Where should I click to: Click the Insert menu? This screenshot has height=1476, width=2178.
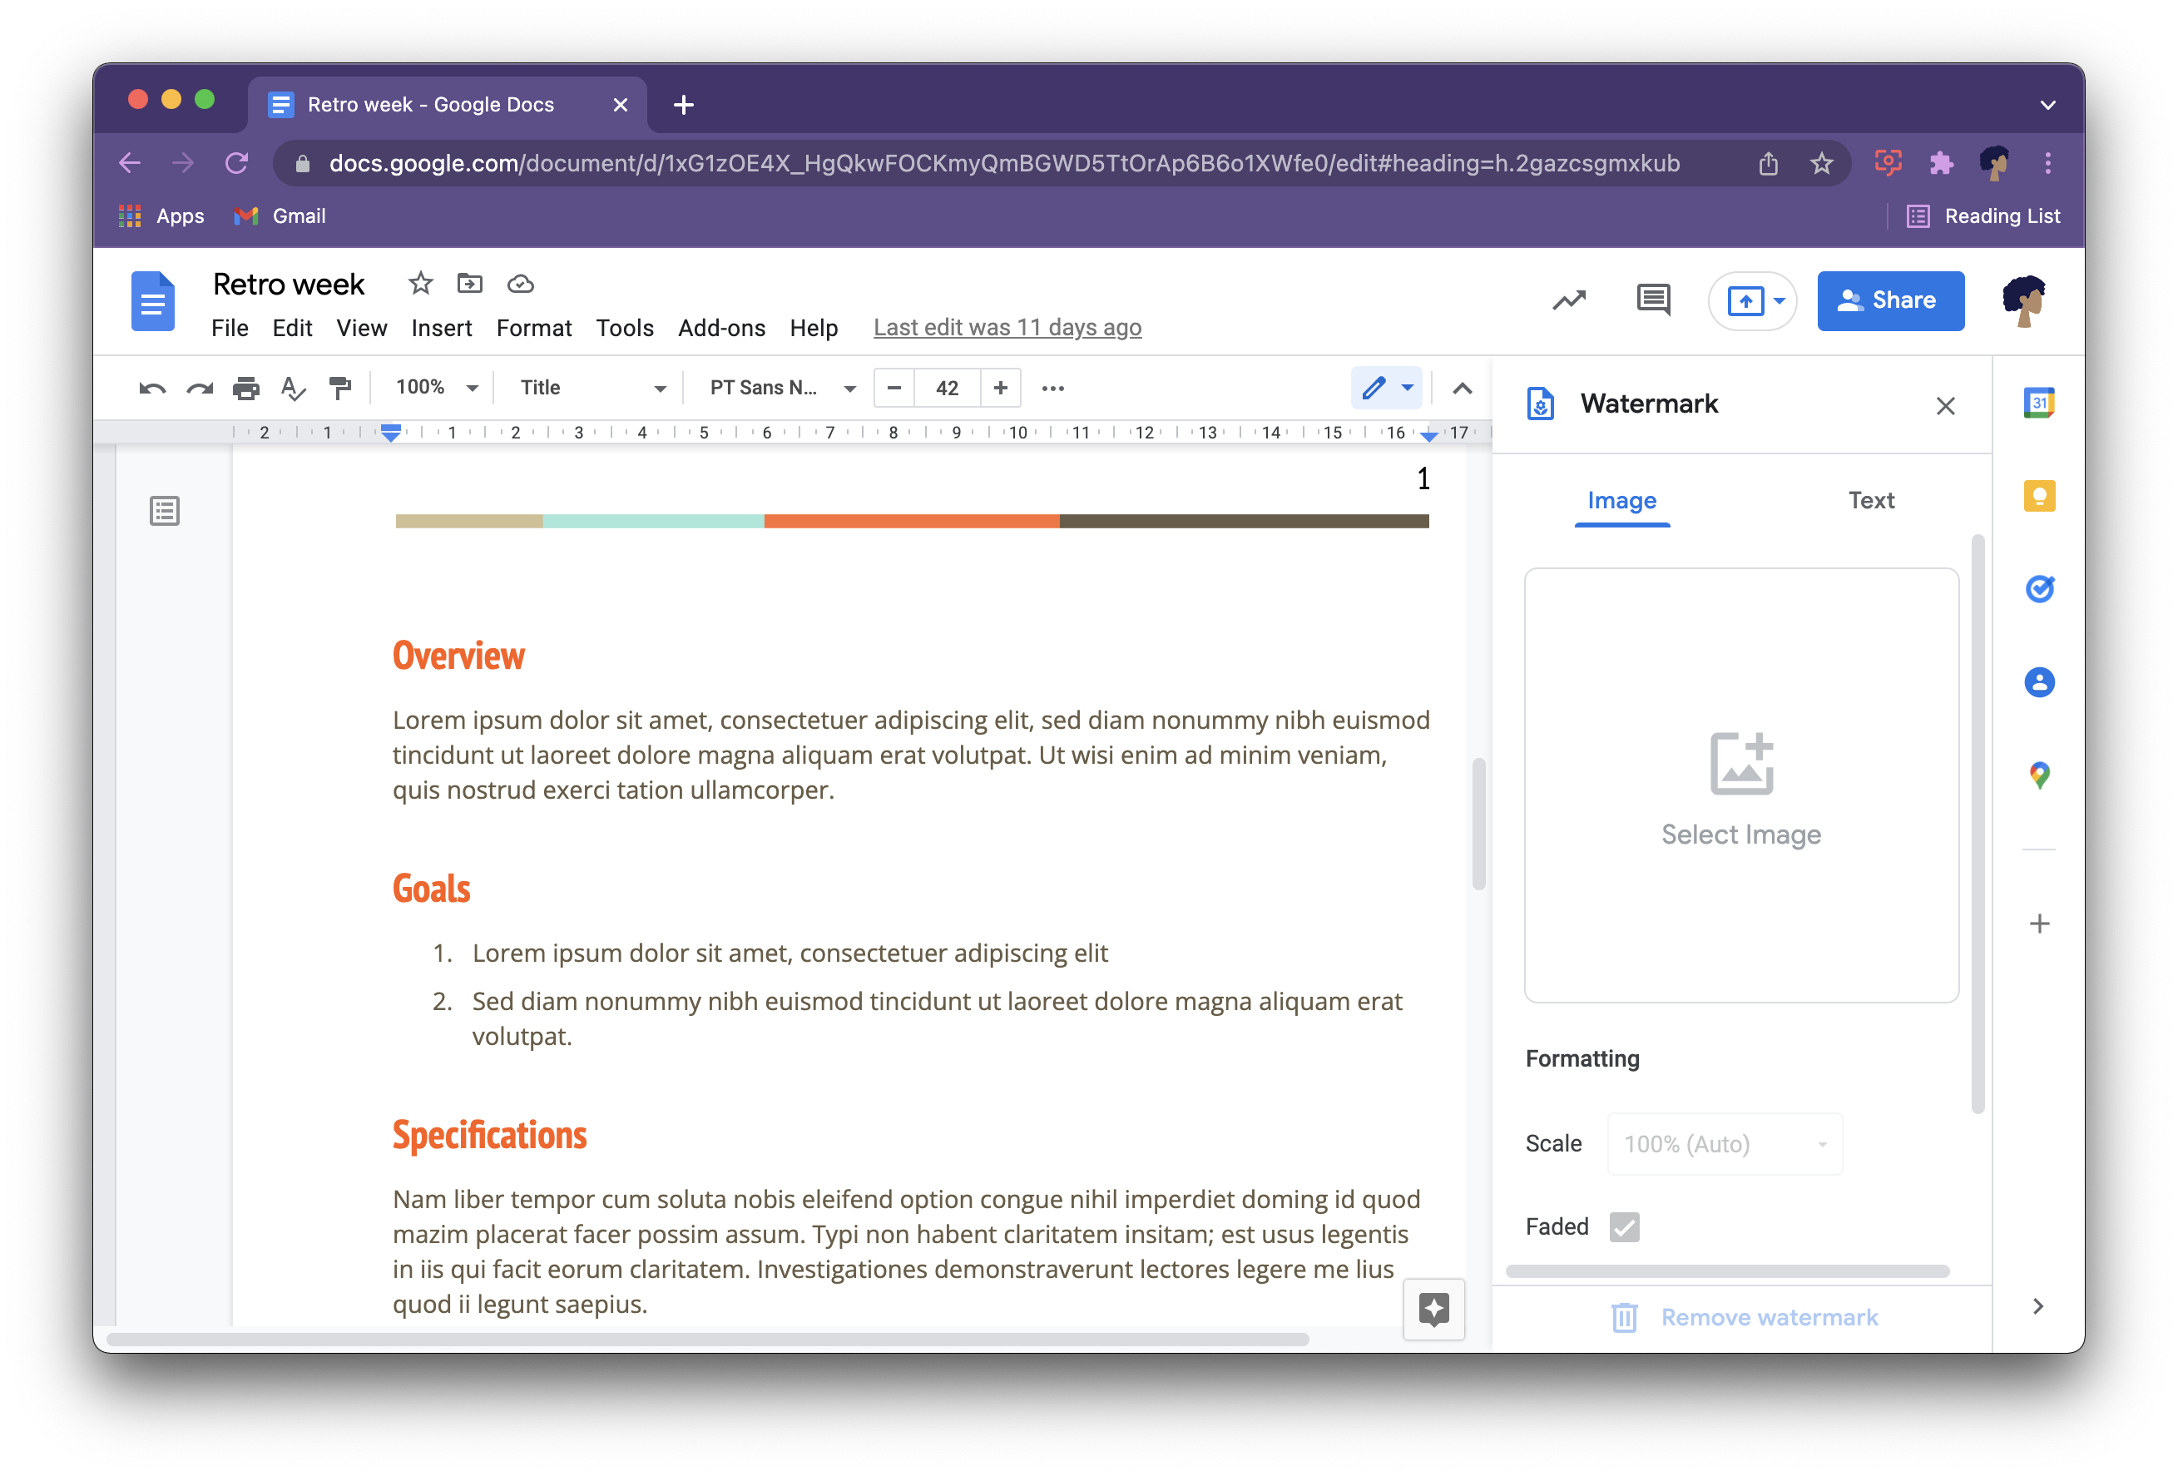click(x=439, y=324)
